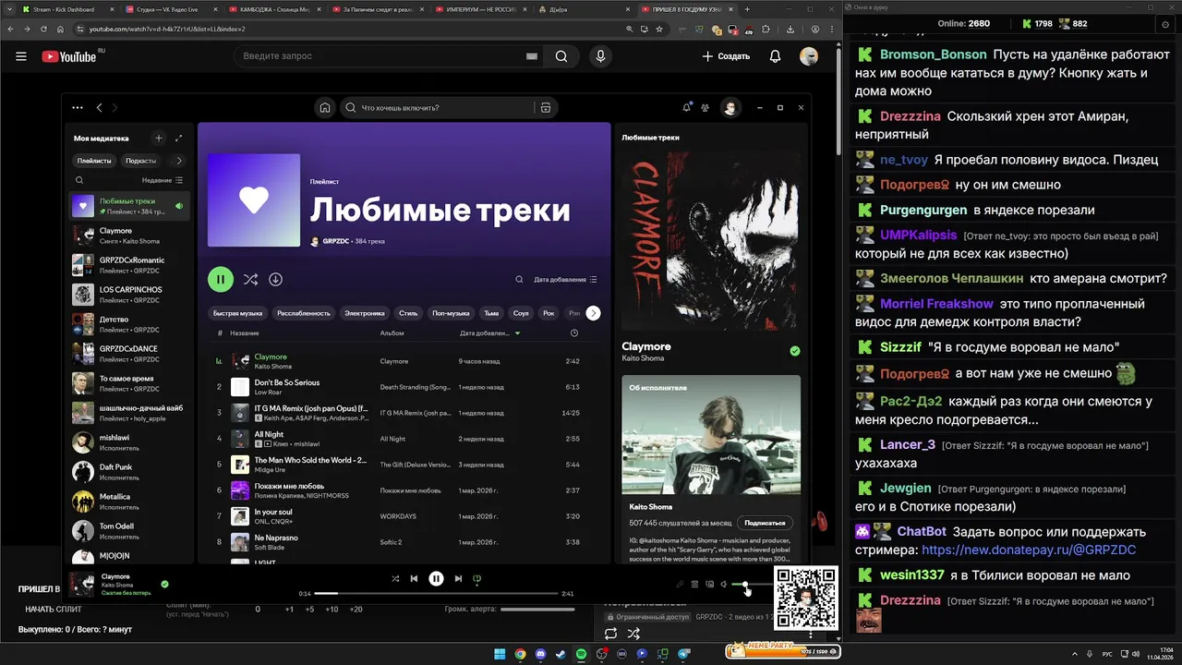Open the Death Stranding album link
Screen dimensions: 1182x665
coord(416,387)
